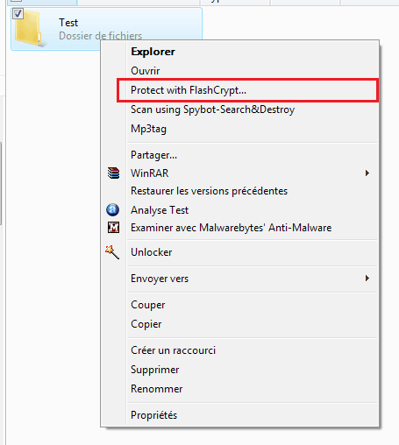Screen dimensions: 399x445
Task: Choose Restaurer les versions précédentes
Action: tap(209, 191)
